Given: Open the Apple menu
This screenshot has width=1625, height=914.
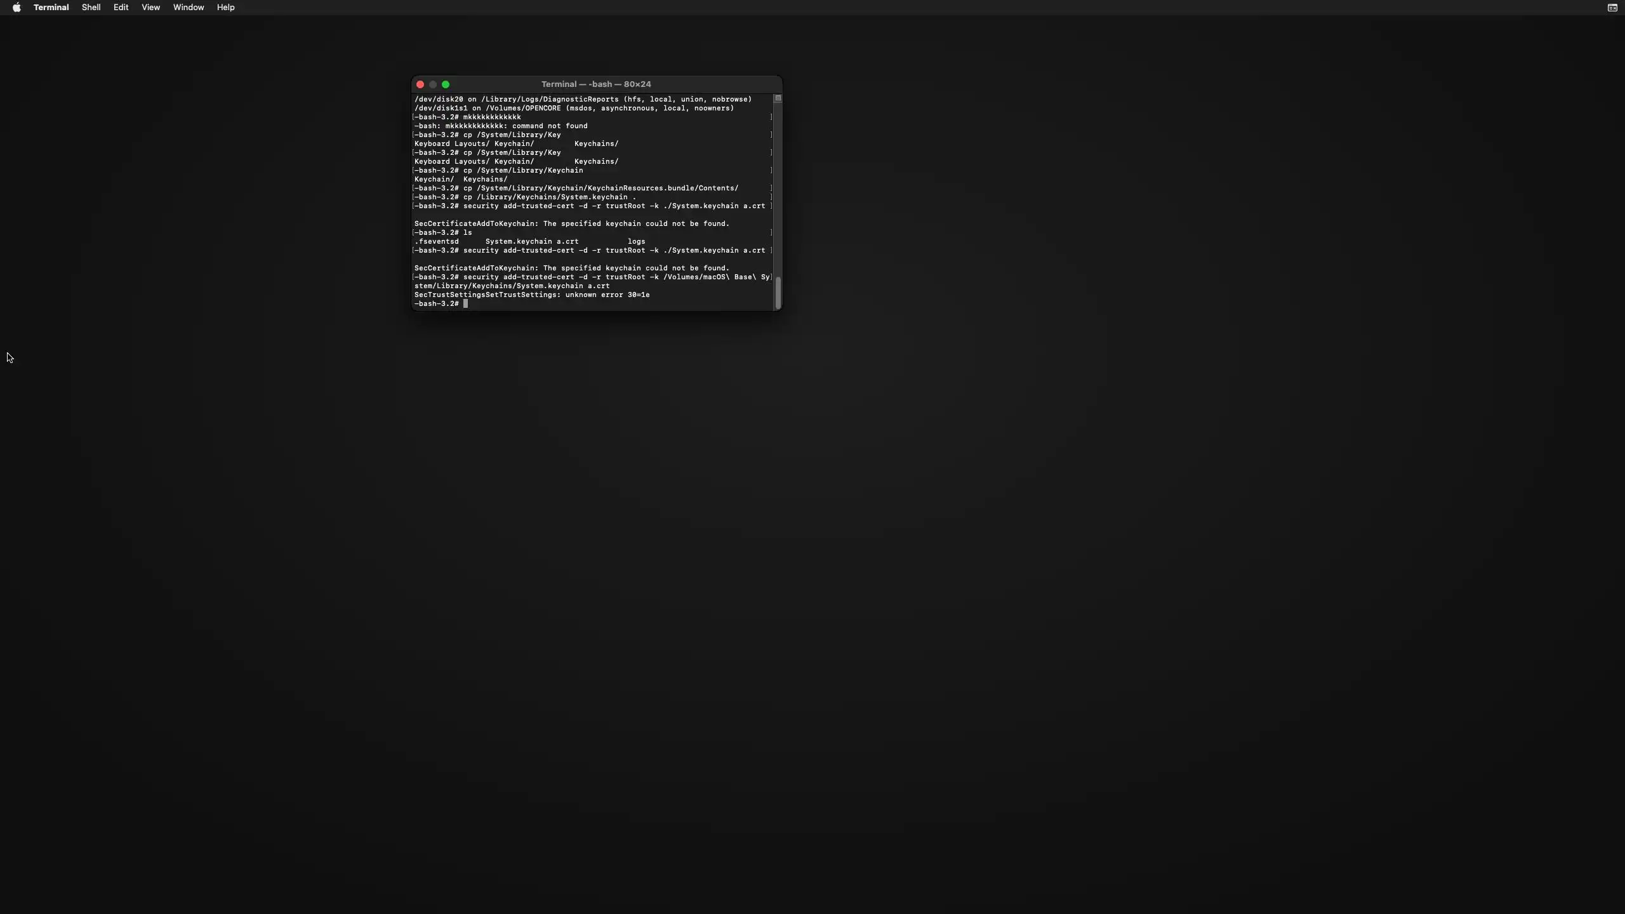Looking at the screenshot, I should click(x=17, y=8).
